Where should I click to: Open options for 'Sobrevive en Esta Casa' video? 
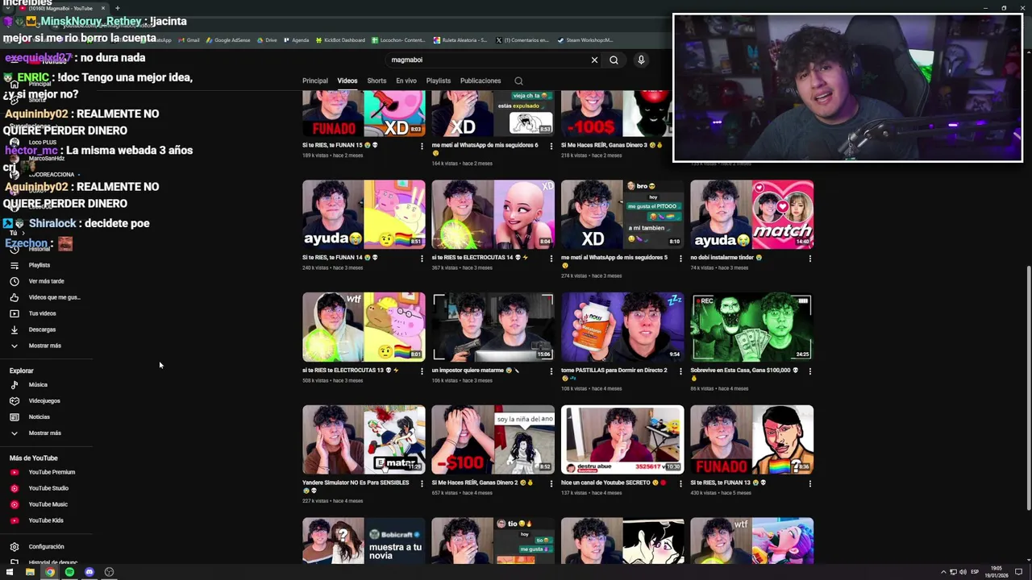point(810,371)
